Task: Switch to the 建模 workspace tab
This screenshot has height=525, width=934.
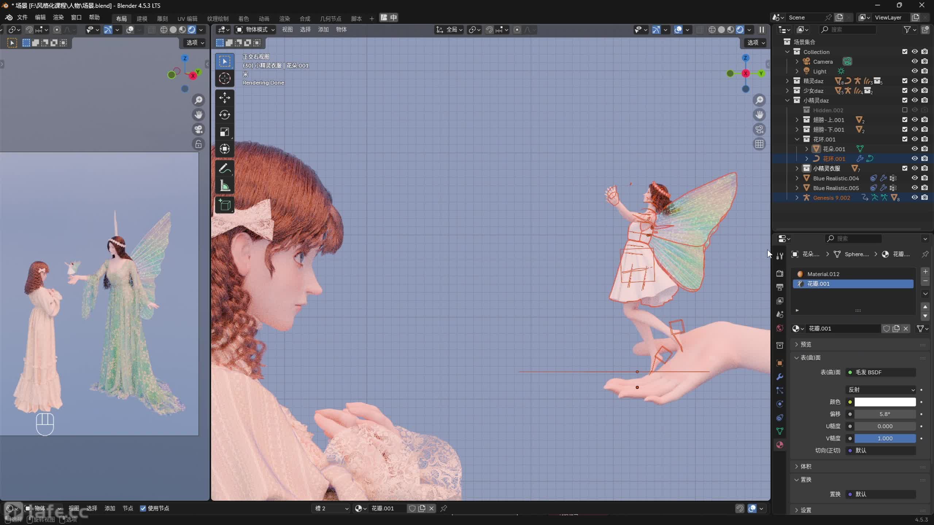Action: tap(142, 19)
